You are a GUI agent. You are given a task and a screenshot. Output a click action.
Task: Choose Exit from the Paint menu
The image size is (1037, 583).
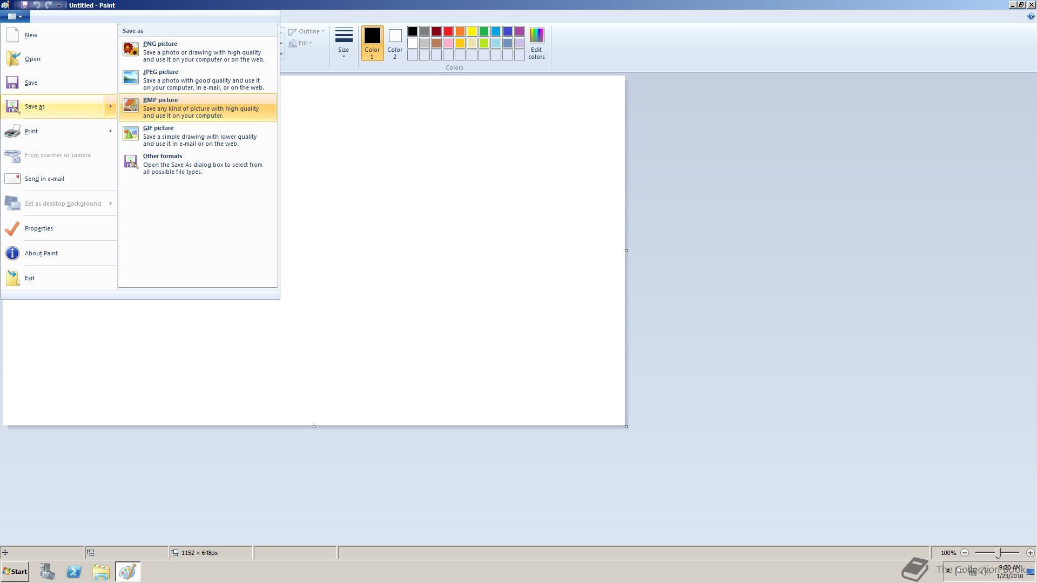pyautogui.click(x=59, y=278)
